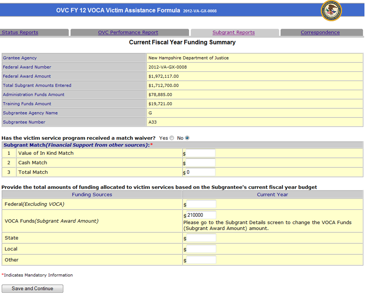Screen dimensions: 366x294
Task: Click the Federal Award Amount value $1,972,117.00
Action: pos(163,76)
